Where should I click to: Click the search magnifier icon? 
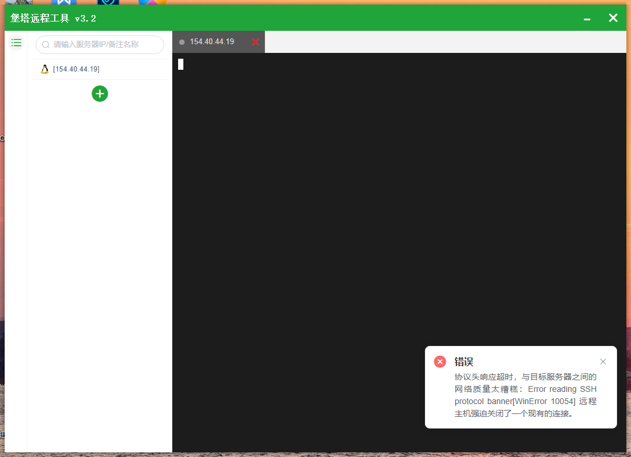(46, 45)
